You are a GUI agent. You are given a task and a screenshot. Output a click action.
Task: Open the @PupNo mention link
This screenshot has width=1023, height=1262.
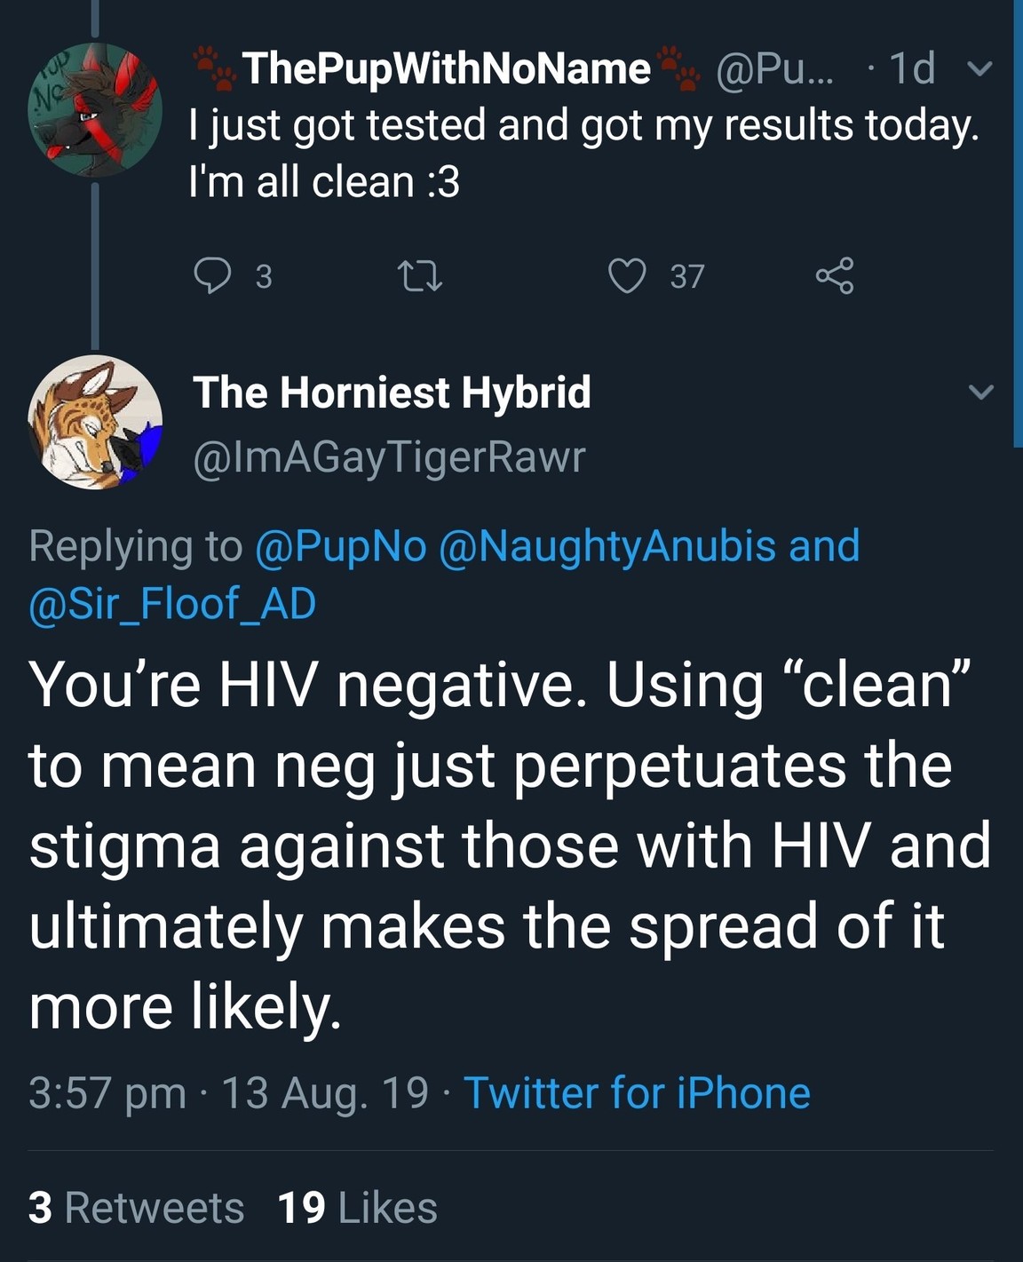(x=340, y=545)
